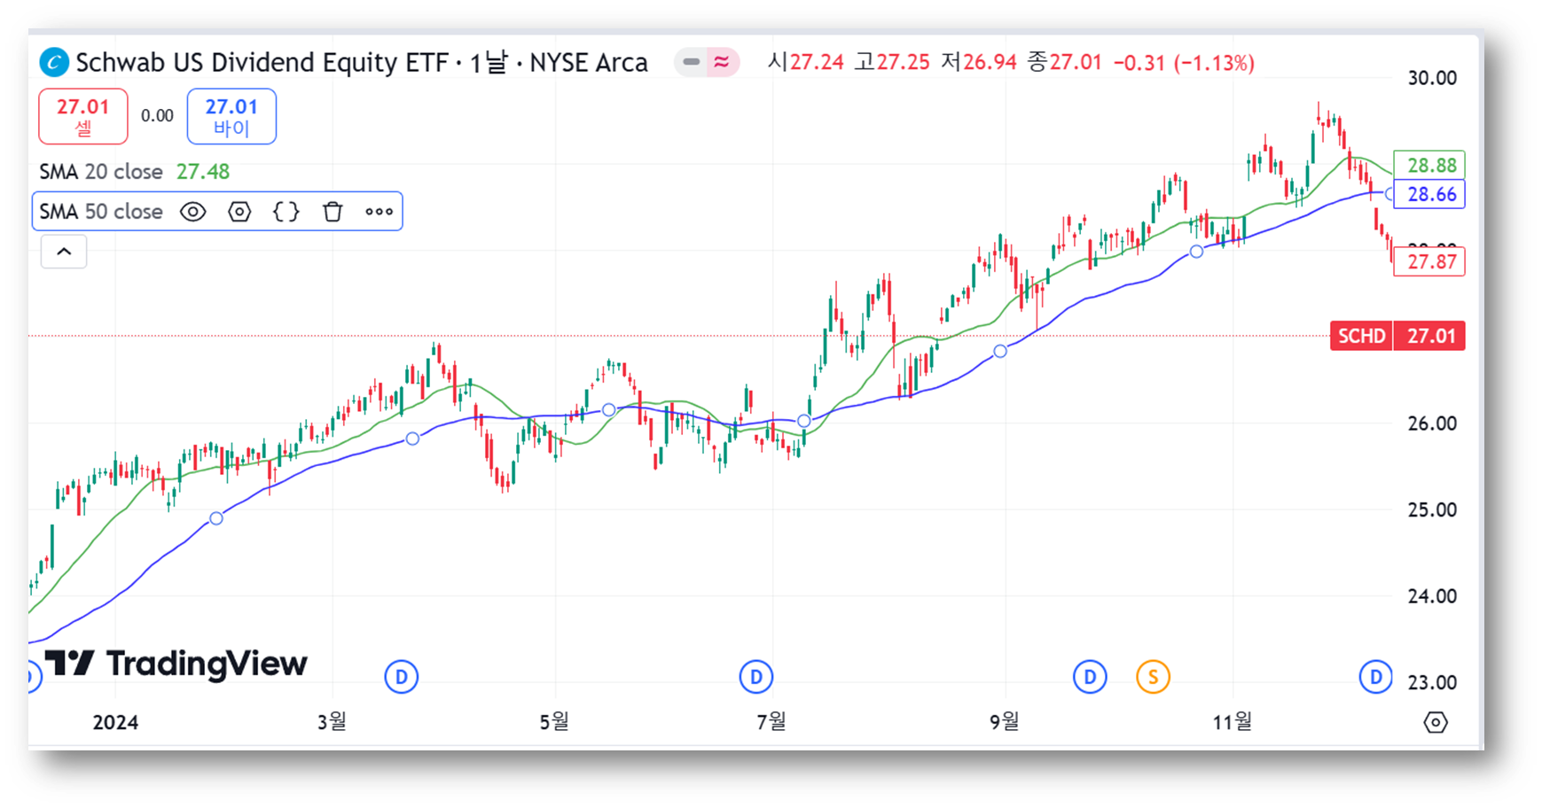Click the 30.00 price axis label
This screenshot has width=1542, height=808.
1432,78
